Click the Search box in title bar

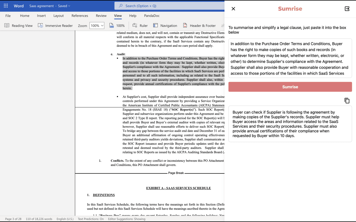point(170,6)
